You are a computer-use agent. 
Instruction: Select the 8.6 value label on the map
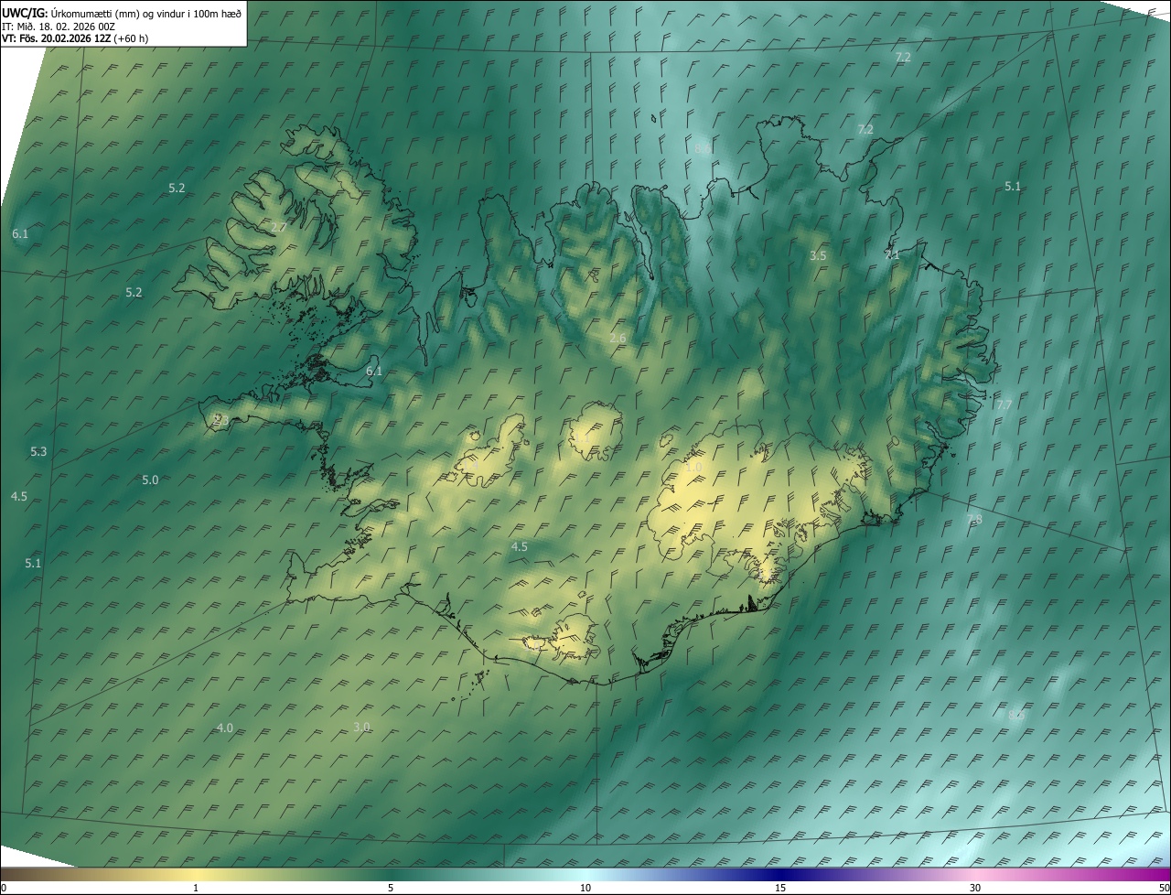703,148
